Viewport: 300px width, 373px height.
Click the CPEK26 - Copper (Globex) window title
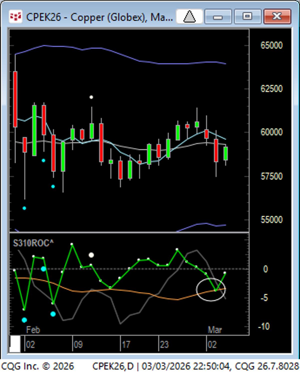[99, 17]
